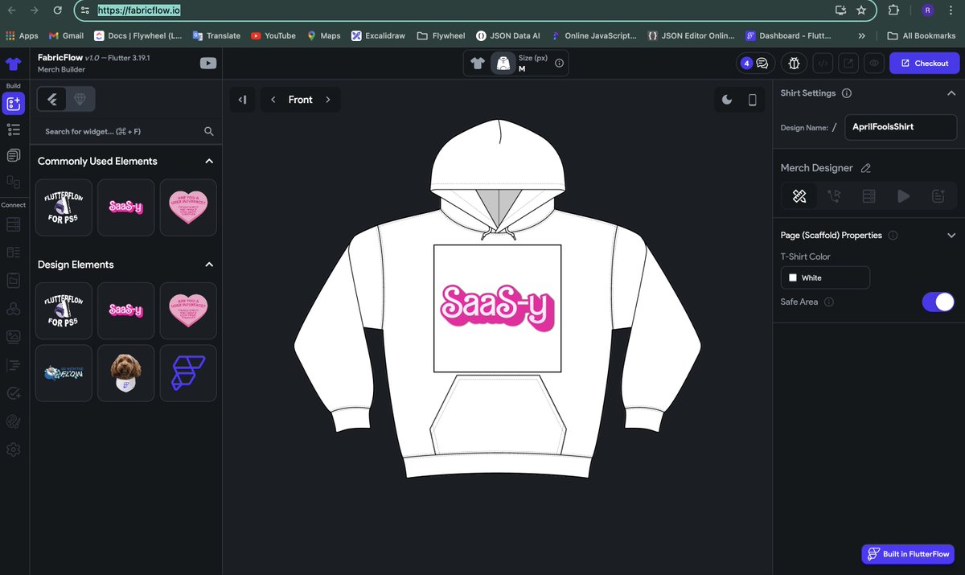965x575 pixels.
Task: Switch to dark mode using the moon icon
Action: [726, 98]
